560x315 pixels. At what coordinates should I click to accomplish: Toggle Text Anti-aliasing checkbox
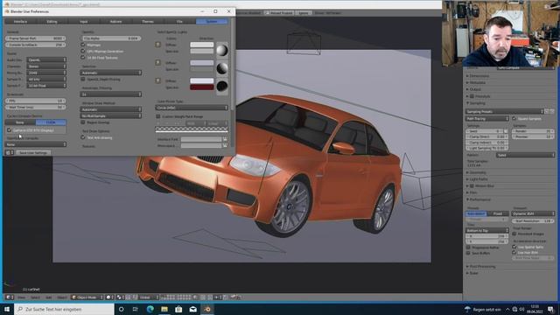[83, 137]
